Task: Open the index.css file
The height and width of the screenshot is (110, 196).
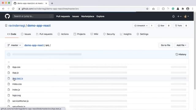Action: [17, 84]
